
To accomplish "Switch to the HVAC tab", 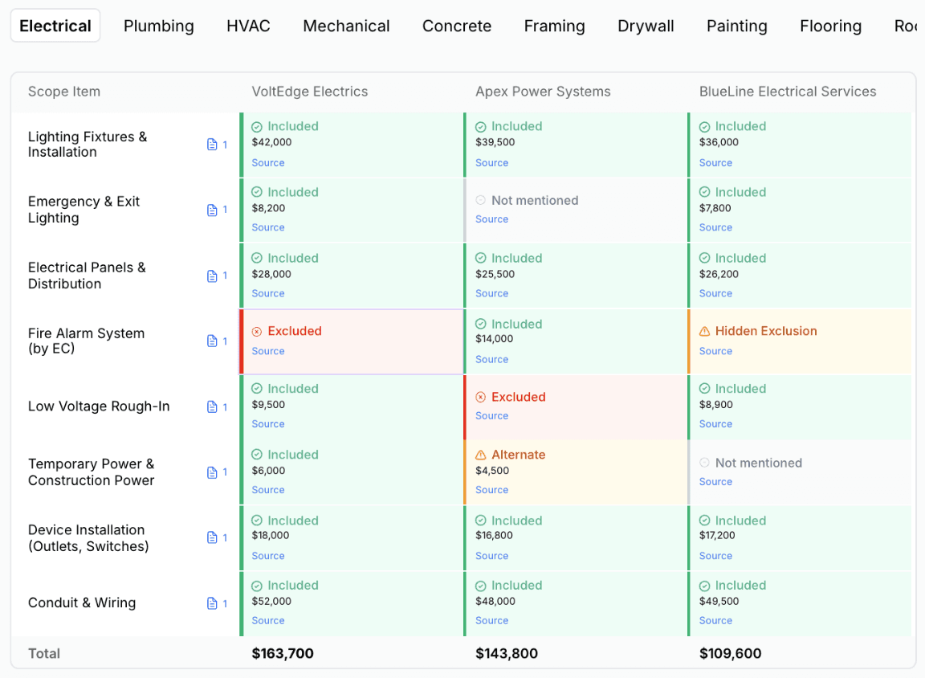I will 248,26.
